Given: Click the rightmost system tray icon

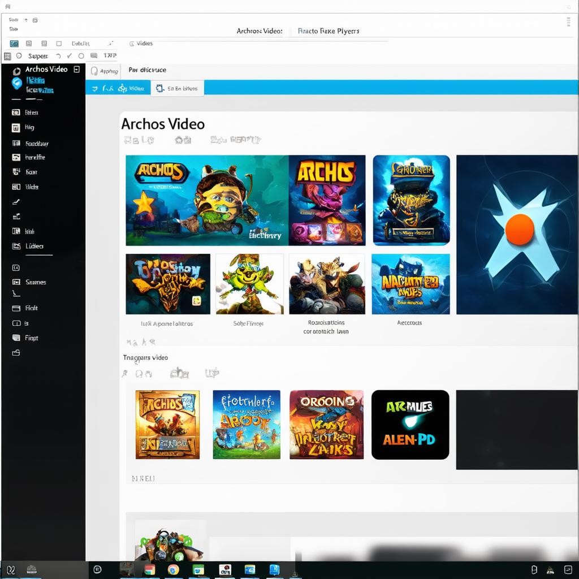Looking at the screenshot, I should 568,569.
